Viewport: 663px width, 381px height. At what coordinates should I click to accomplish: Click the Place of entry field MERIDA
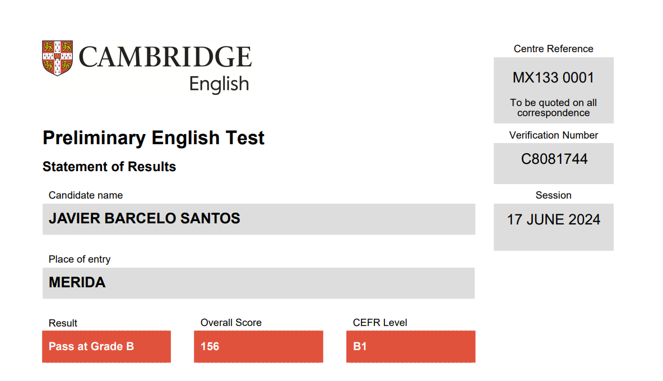point(259,283)
